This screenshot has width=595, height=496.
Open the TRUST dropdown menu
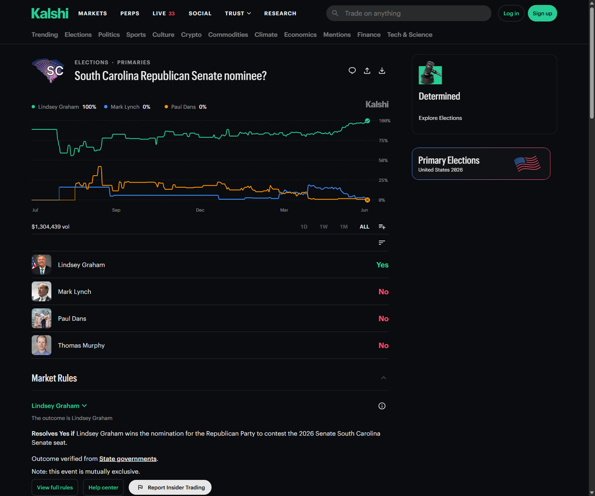click(238, 13)
